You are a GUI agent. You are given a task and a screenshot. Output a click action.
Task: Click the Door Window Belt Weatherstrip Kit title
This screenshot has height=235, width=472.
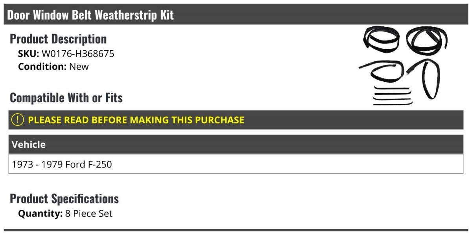[x=90, y=15]
